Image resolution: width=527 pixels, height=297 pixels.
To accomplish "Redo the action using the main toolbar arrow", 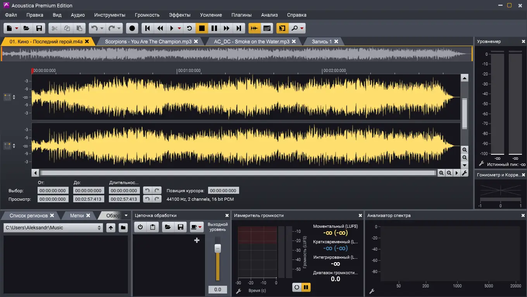I will (x=112, y=28).
